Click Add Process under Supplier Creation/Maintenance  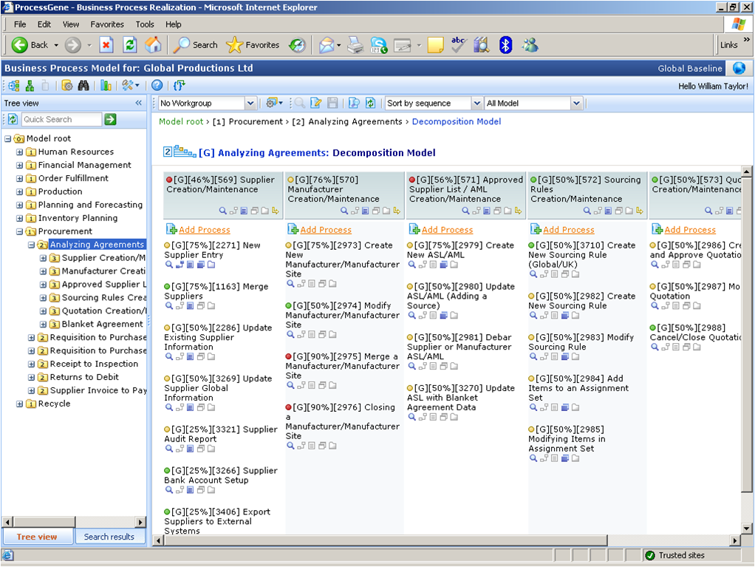[204, 230]
